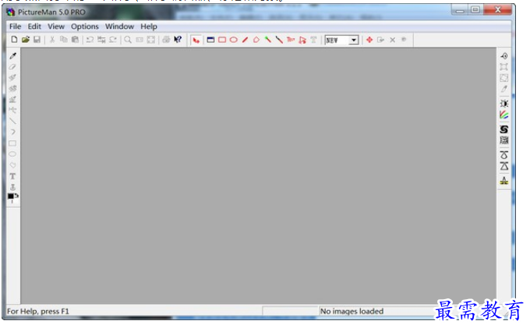This screenshot has width=530, height=335.
Task: Click the Paste clipboard icon
Action: point(75,40)
